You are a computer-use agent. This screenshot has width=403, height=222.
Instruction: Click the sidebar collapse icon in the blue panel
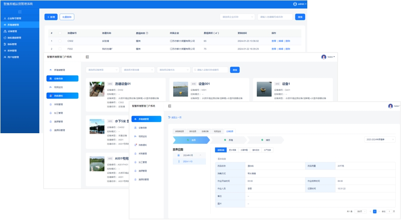coord(20,12)
